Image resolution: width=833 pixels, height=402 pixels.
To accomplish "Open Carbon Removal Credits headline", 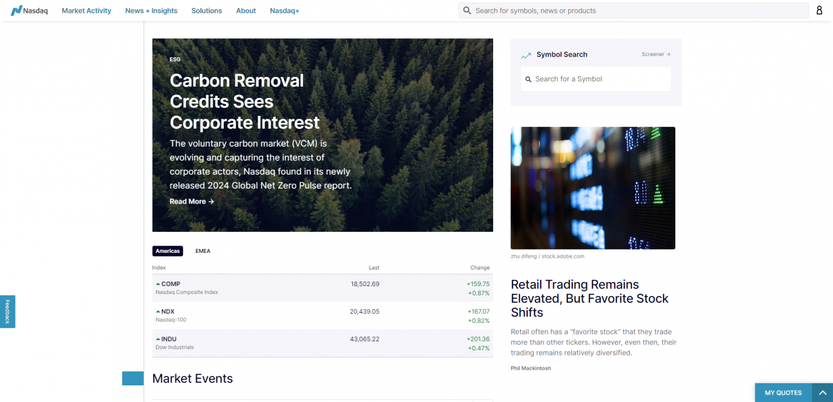I will click(245, 101).
